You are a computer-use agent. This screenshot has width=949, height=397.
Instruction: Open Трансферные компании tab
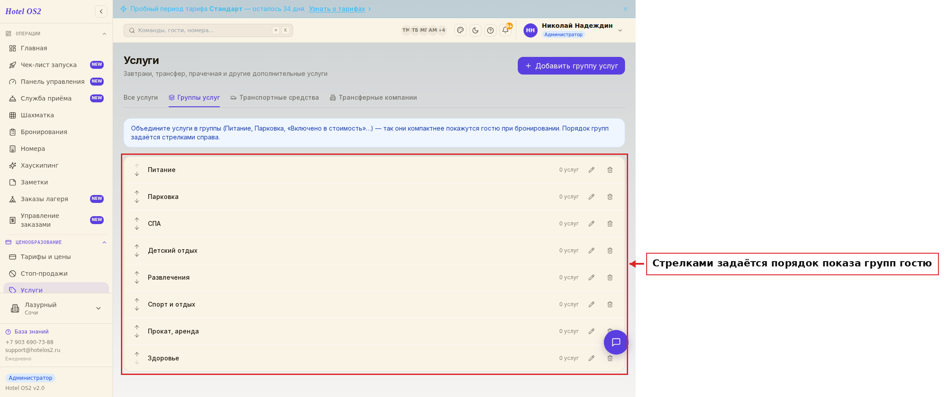pyautogui.click(x=373, y=97)
